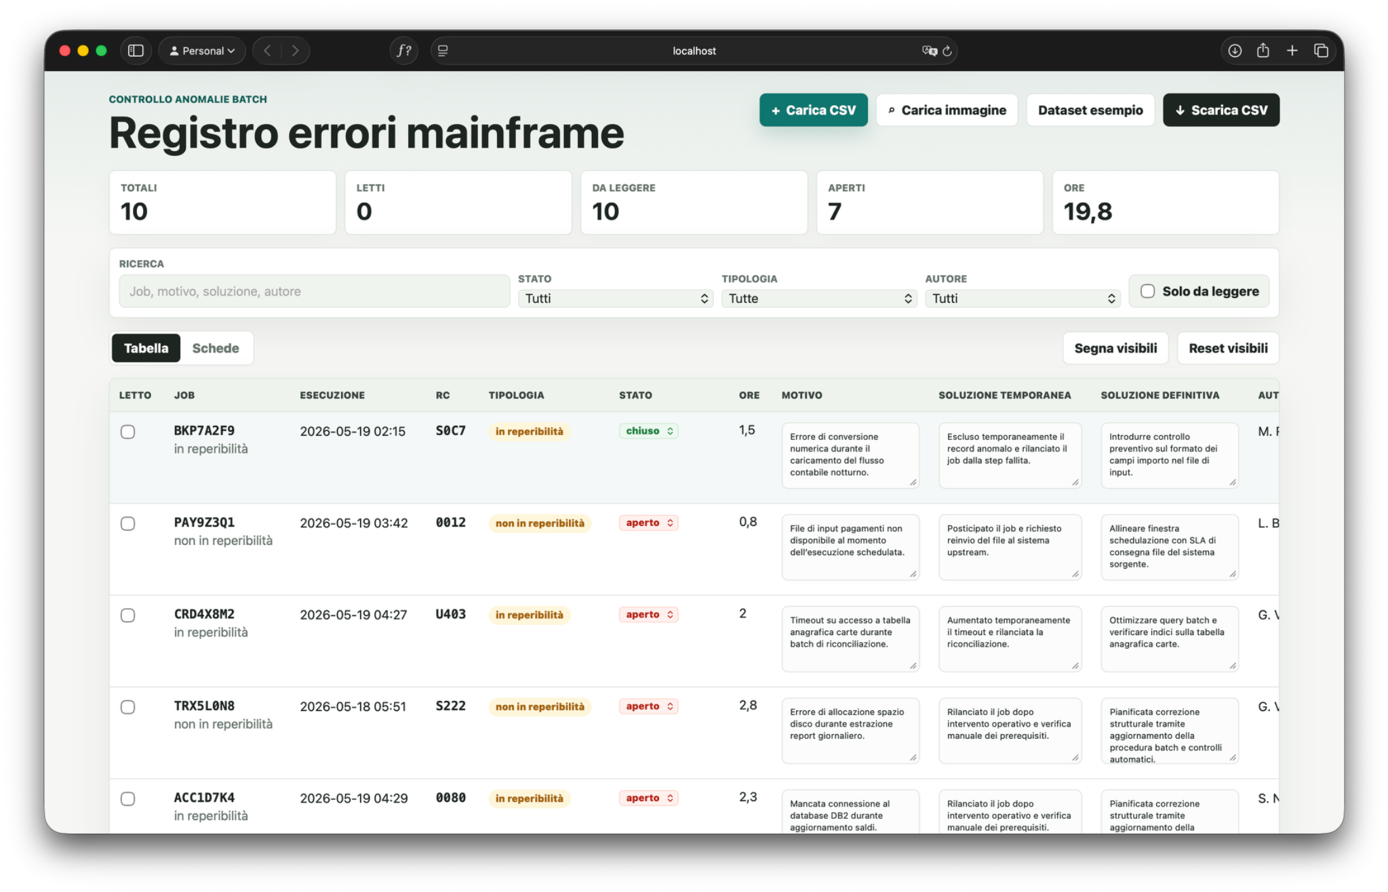This screenshot has height=892, width=1388.
Task: Reload the localhost page
Action: tap(947, 51)
